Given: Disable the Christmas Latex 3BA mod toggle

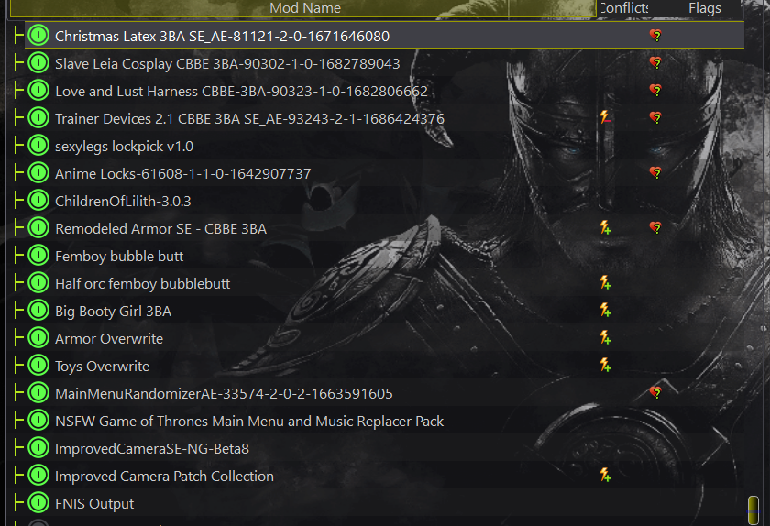Looking at the screenshot, I should point(38,36).
